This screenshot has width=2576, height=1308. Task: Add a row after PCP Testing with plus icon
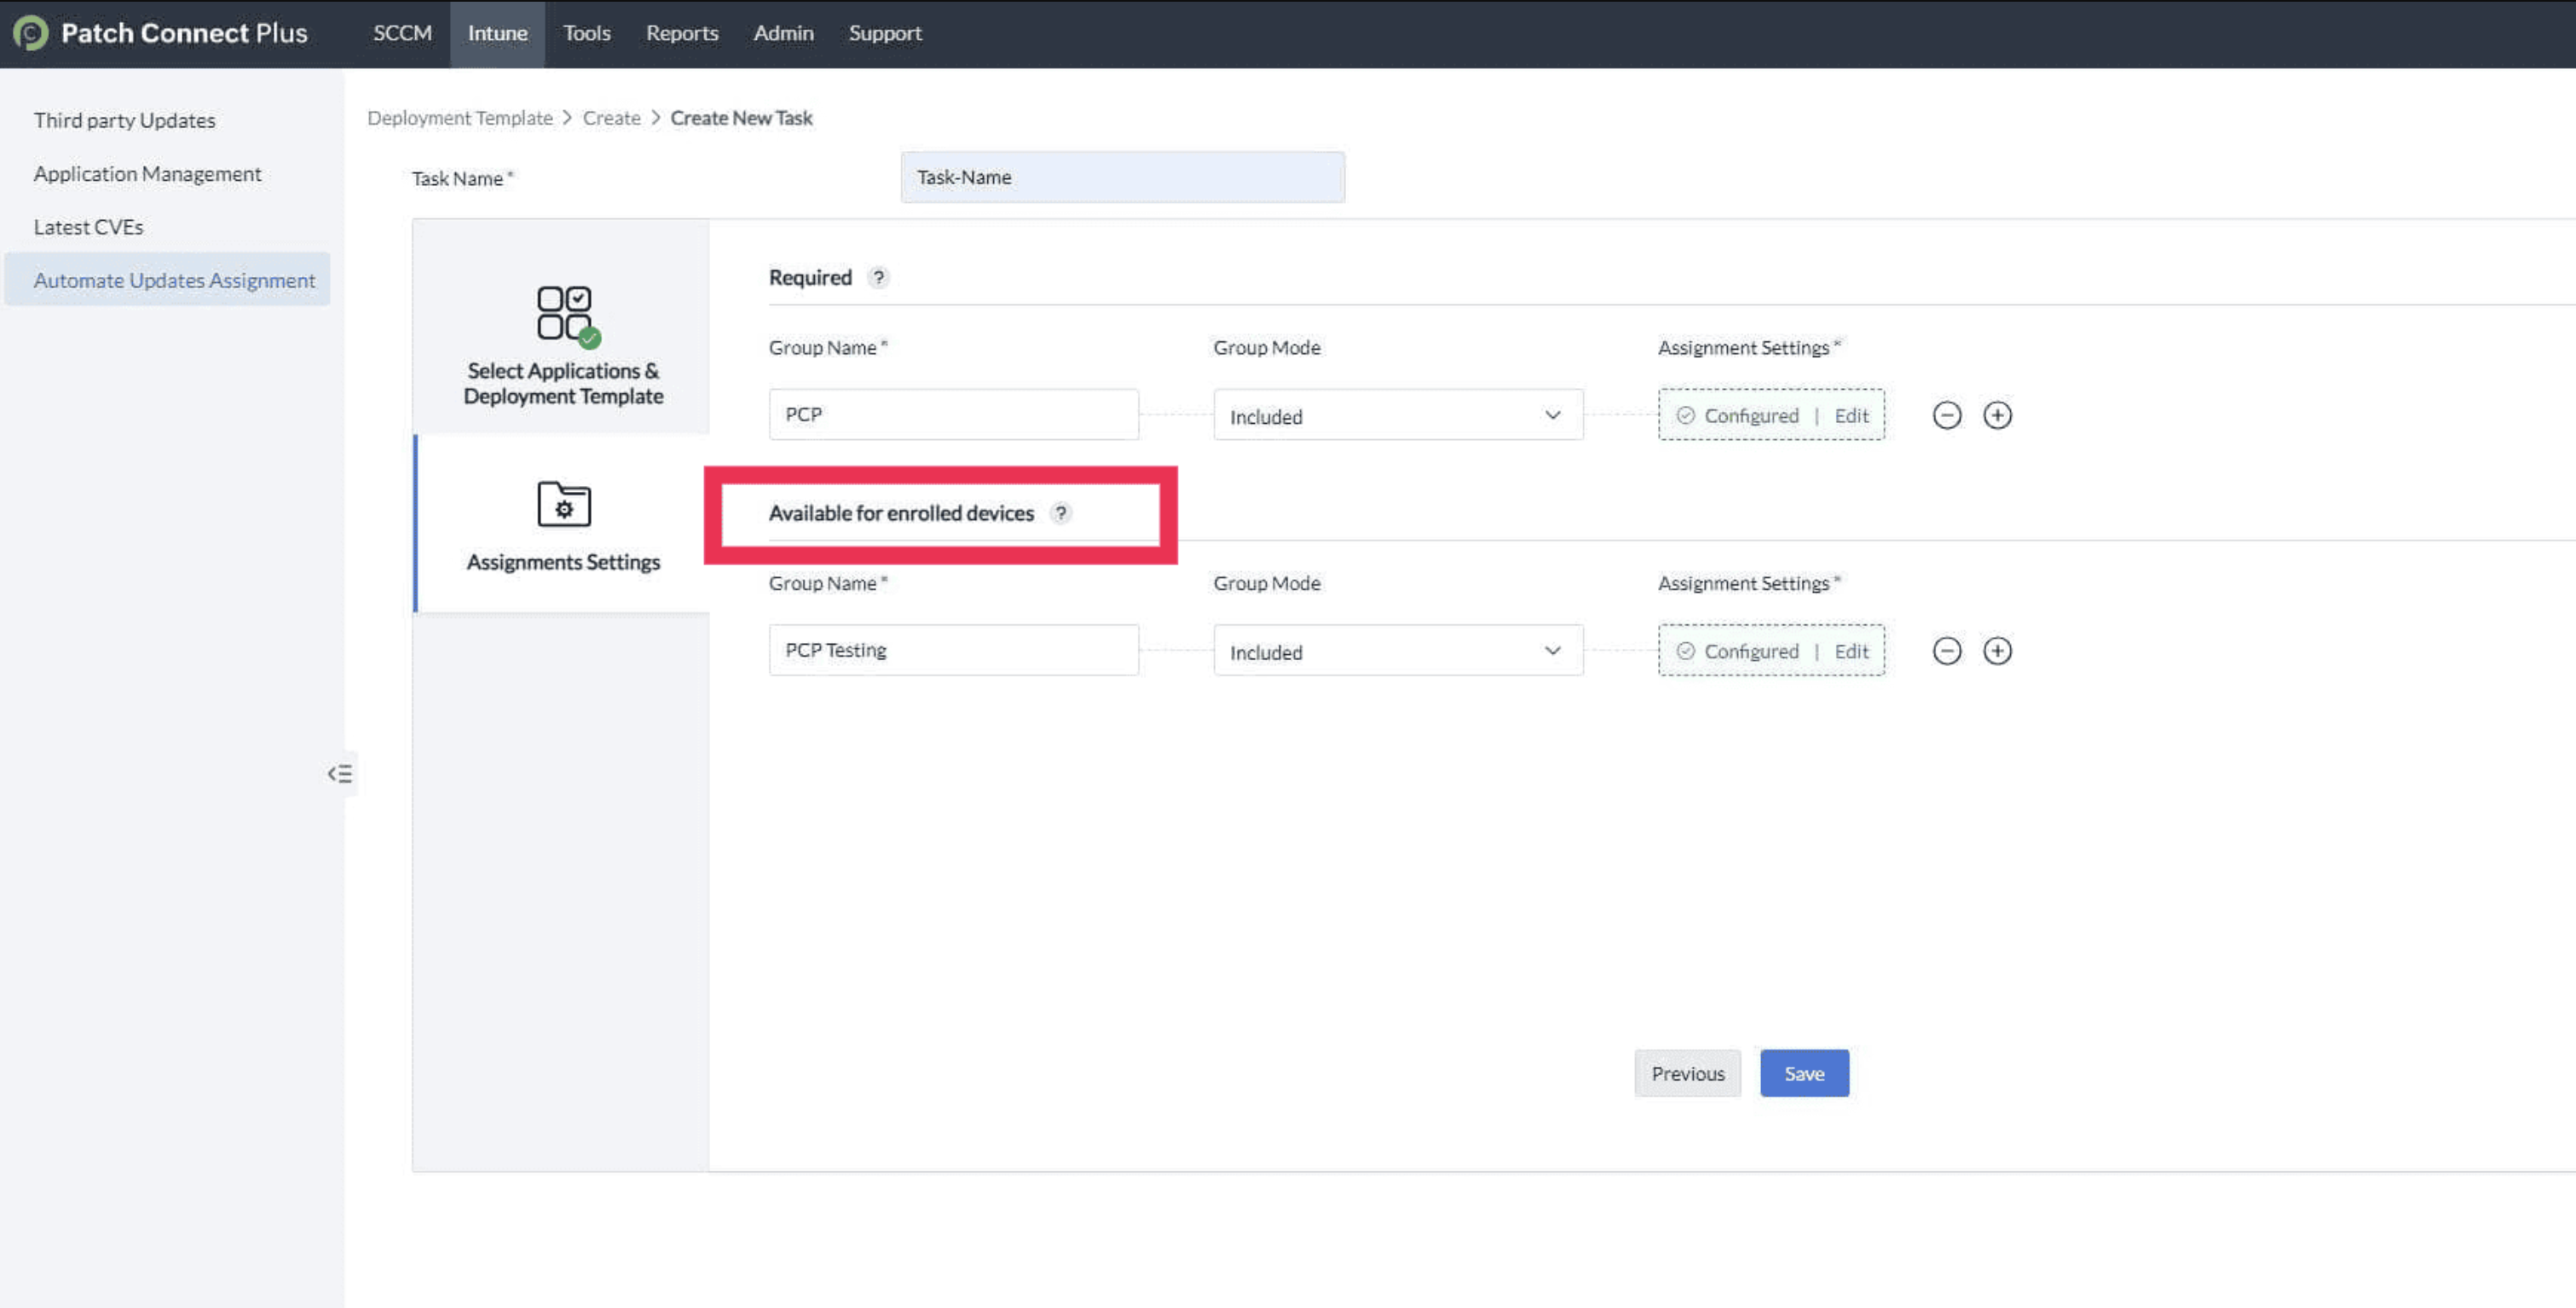click(1997, 651)
